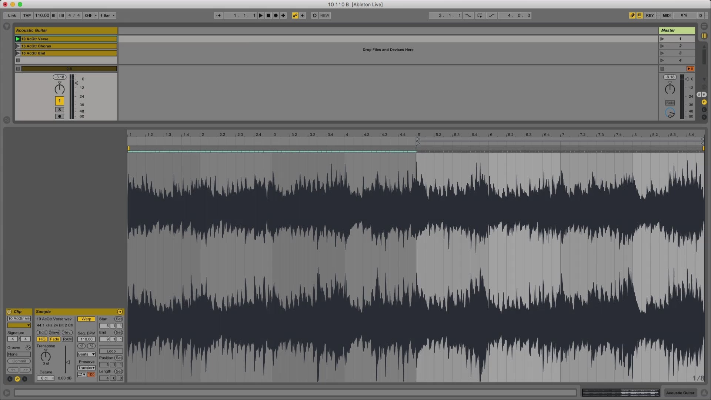This screenshot has width=711, height=400.
Task: Click the TAP tempo button
Action: pyautogui.click(x=27, y=16)
